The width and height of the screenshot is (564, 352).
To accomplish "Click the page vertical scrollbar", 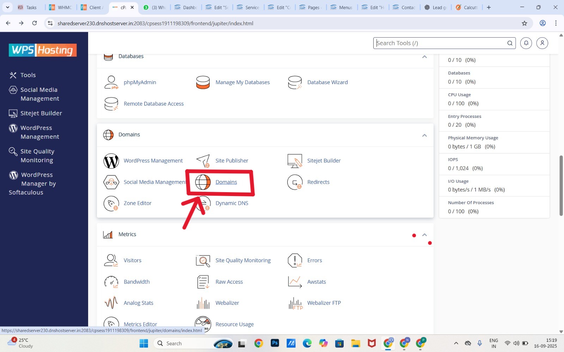I will tap(561, 186).
